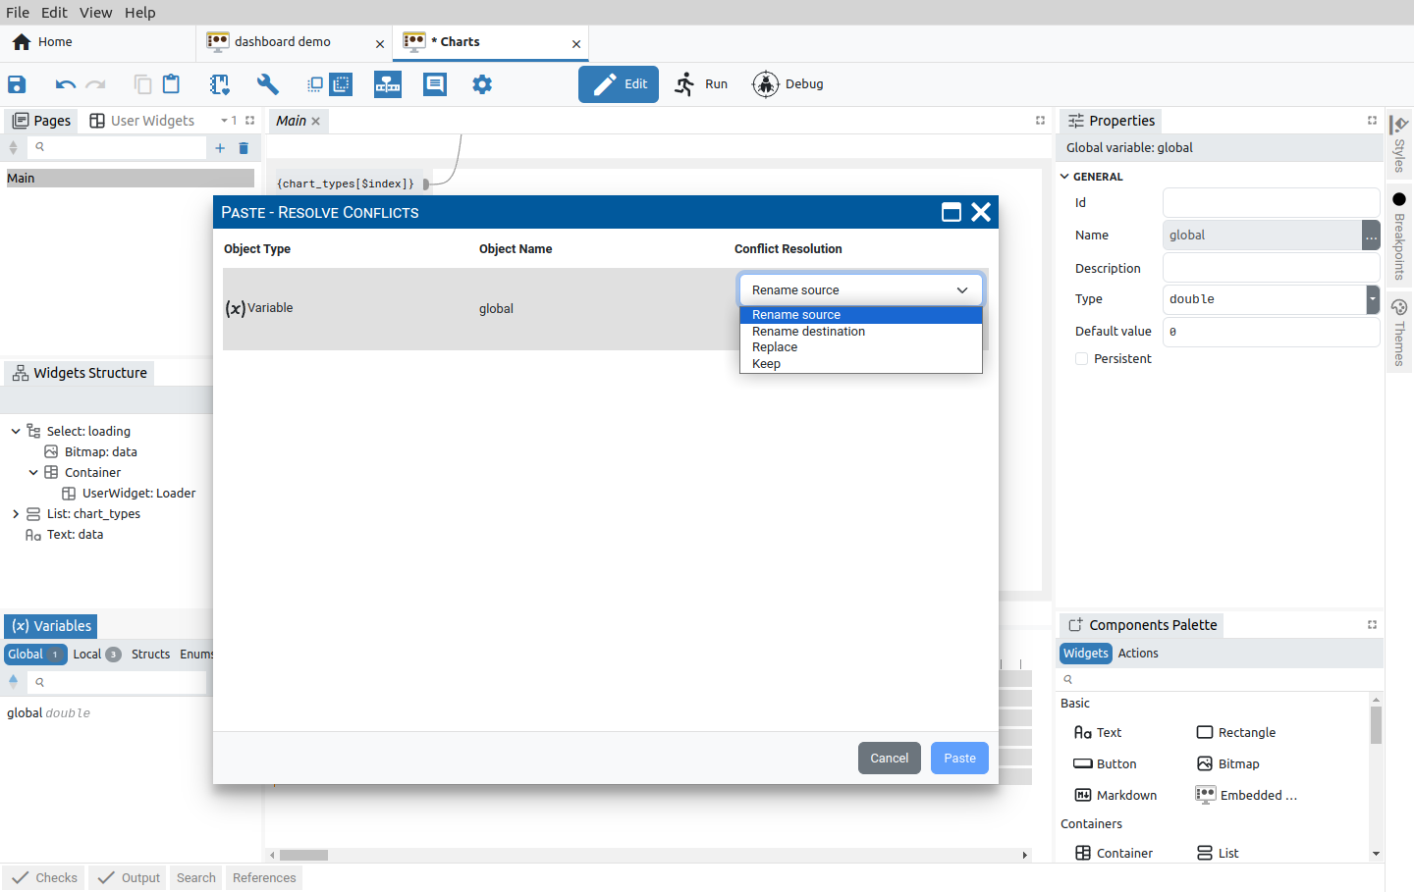1414x892 pixels.
Task: Open the Styles side panel icon
Action: point(1399,142)
